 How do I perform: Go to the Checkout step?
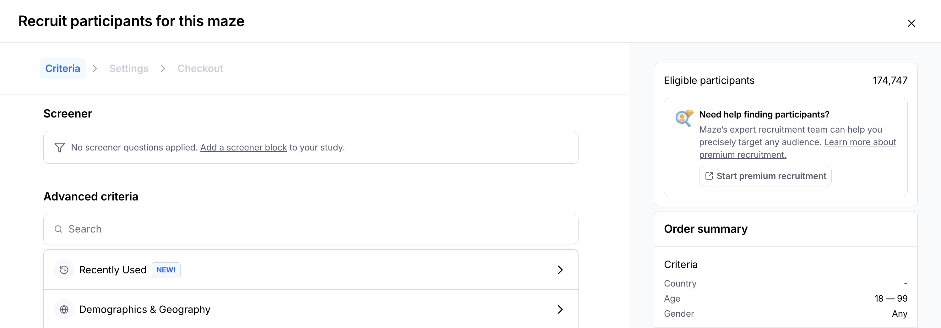[200, 69]
